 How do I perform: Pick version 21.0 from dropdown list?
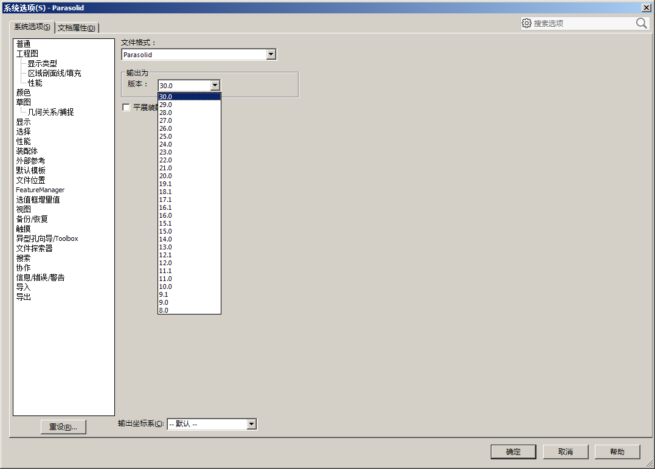(x=189, y=168)
